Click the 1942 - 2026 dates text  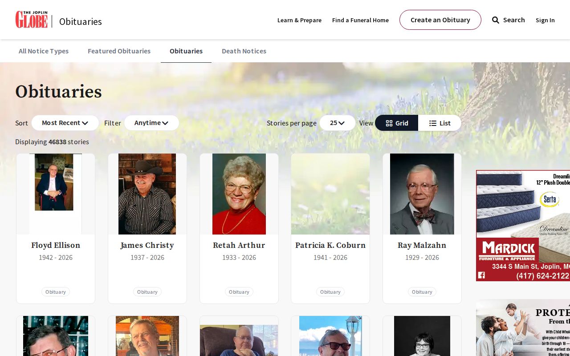click(x=56, y=258)
